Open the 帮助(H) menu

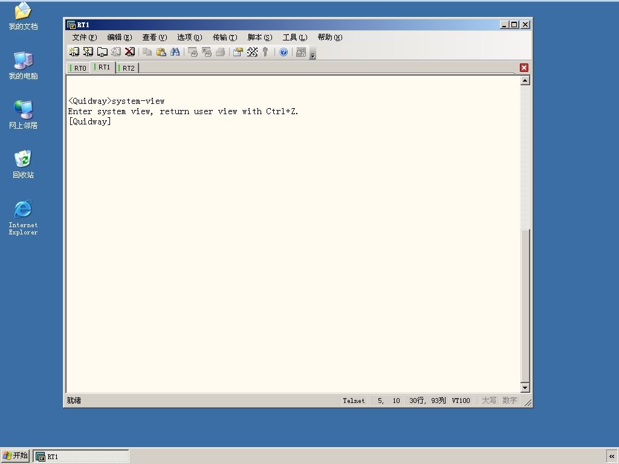tap(330, 37)
